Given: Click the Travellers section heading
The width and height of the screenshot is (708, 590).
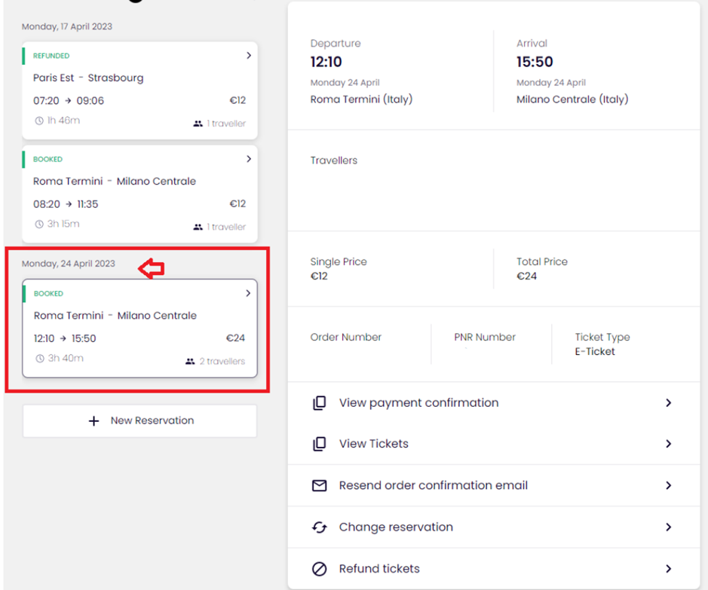Looking at the screenshot, I should pyautogui.click(x=334, y=160).
